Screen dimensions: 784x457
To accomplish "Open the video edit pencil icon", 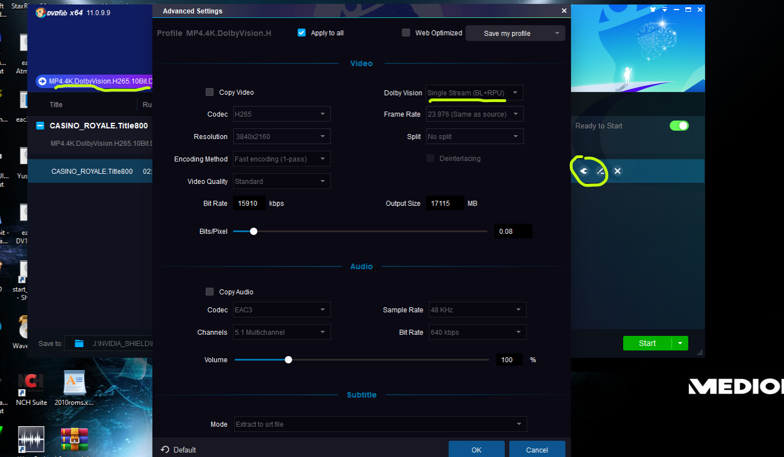I will [x=601, y=171].
